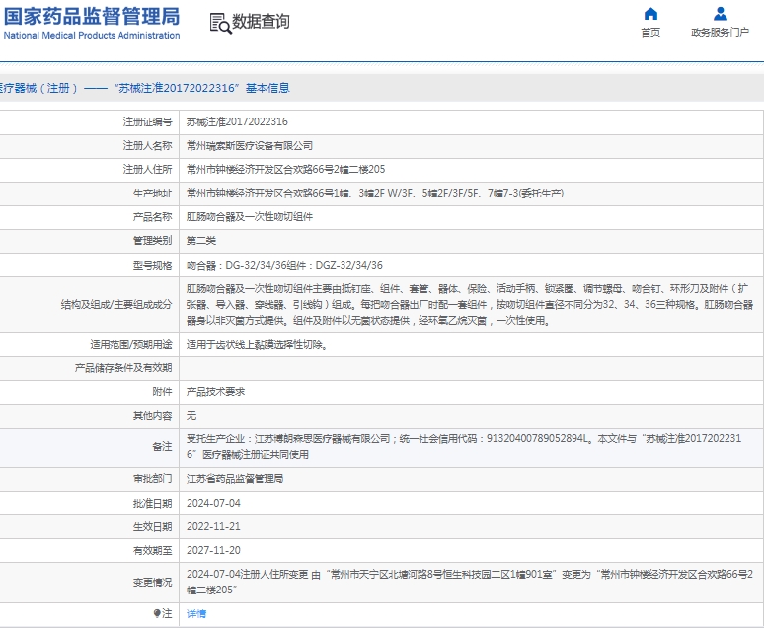This screenshot has width=764, height=629.
Task: Open the 政务服务门户 user icon
Action: tap(721, 14)
